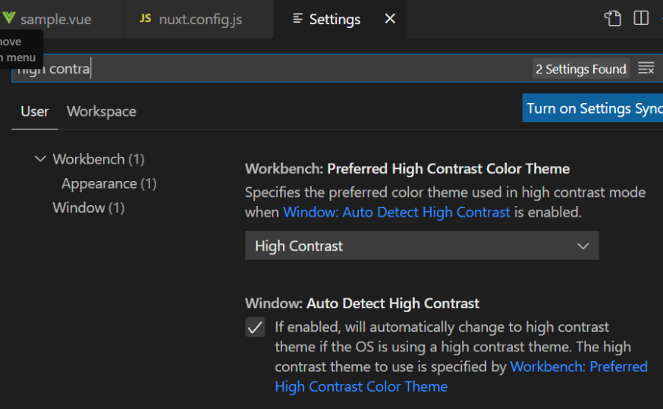Click Turn on Settings Sync button
Screen dimensions: 663x409
[594, 108]
